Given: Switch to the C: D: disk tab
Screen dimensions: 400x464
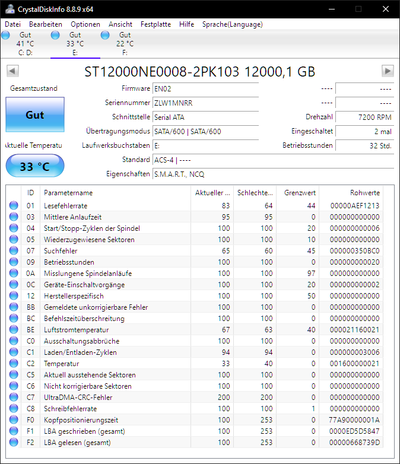Looking at the screenshot, I should (26, 44).
